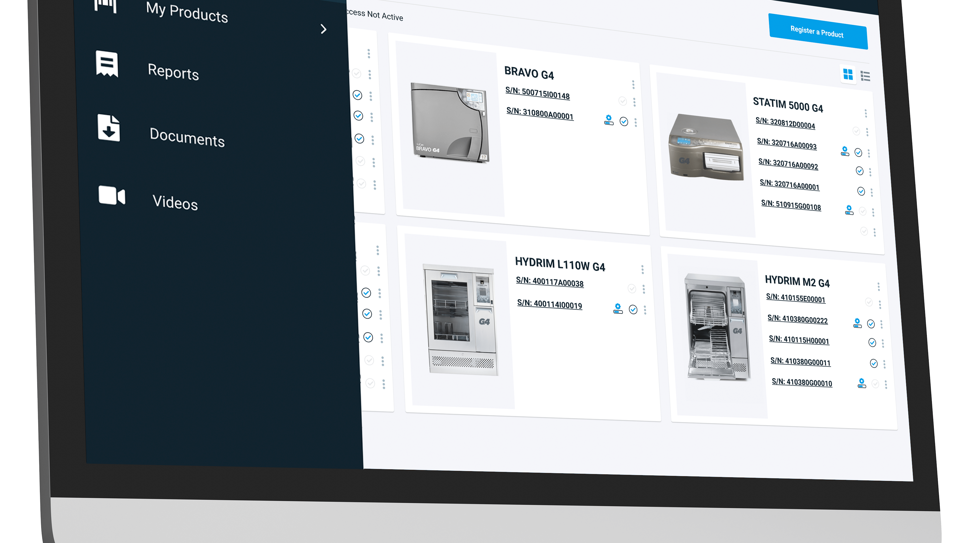Click remote access icon for S/N 410380G00010
The width and height of the screenshot is (967, 543).
pos(862,383)
